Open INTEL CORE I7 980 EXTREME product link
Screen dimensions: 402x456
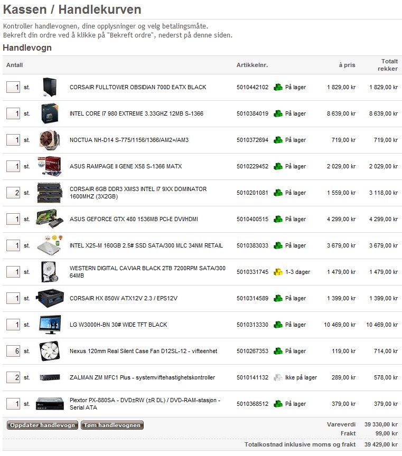pos(136,113)
